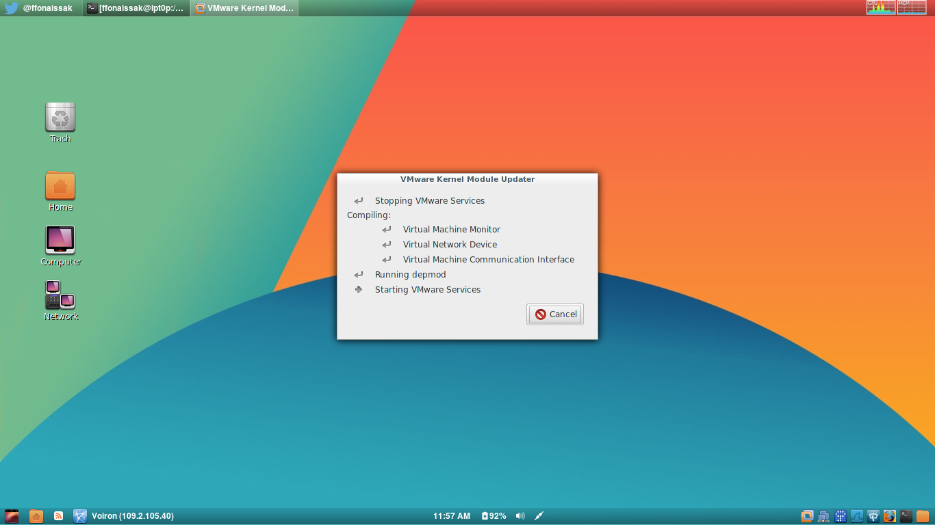Screen dimensions: 935x525
Task: Open the Network desktop icon
Action: (x=60, y=301)
